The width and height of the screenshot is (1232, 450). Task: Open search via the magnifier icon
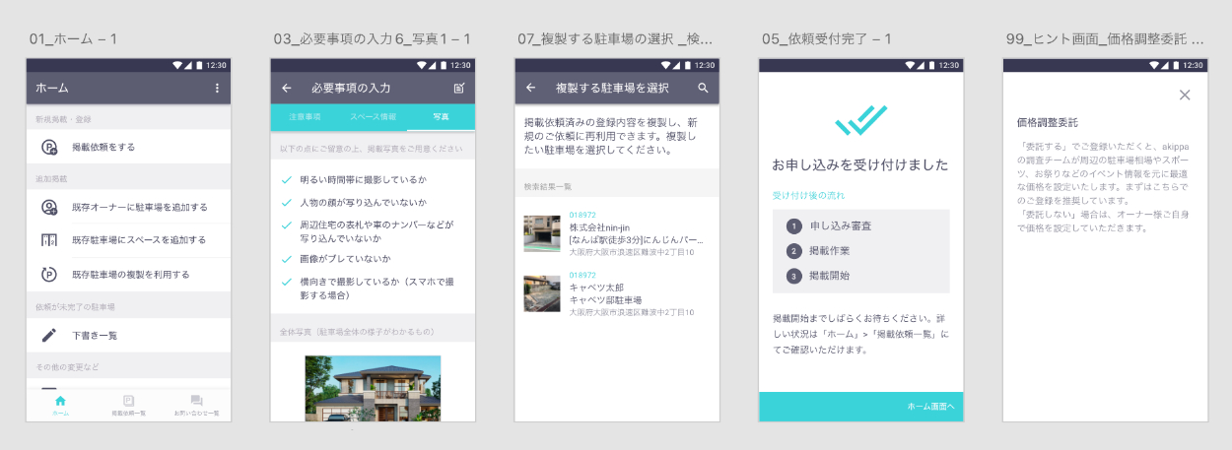pyautogui.click(x=703, y=89)
